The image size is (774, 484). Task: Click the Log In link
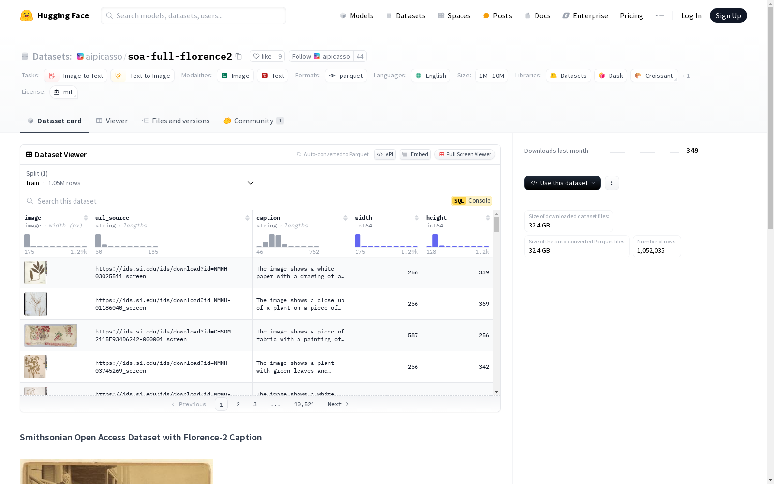(x=691, y=15)
